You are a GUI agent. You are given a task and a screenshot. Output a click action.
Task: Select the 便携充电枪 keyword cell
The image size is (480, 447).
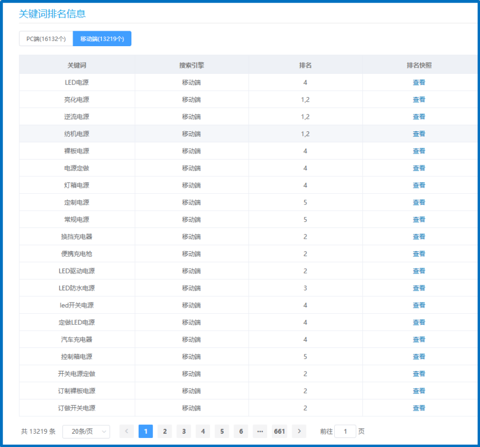(77, 254)
